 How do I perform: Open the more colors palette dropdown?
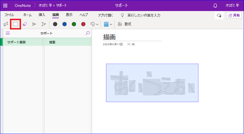click(94, 24)
